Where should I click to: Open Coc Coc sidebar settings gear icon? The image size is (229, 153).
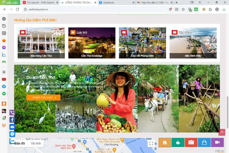[4, 19]
